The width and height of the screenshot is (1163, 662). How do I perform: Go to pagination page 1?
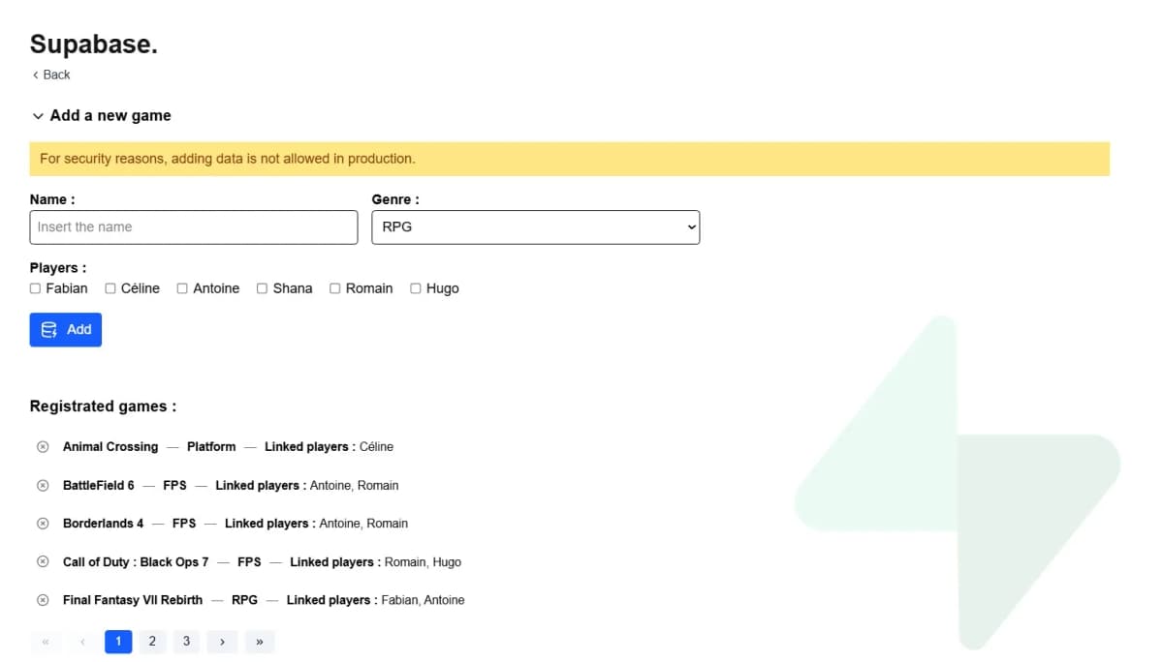click(118, 642)
